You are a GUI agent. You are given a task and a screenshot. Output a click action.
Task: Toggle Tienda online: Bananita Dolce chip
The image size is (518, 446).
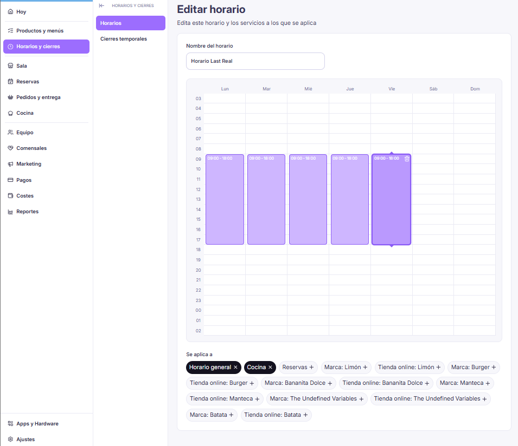[386, 383]
